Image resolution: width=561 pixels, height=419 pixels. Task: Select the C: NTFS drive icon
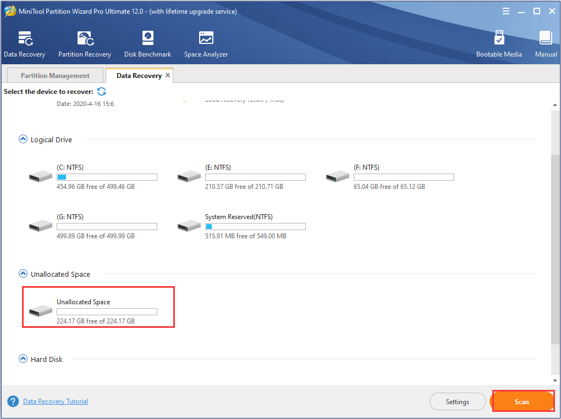click(x=41, y=176)
